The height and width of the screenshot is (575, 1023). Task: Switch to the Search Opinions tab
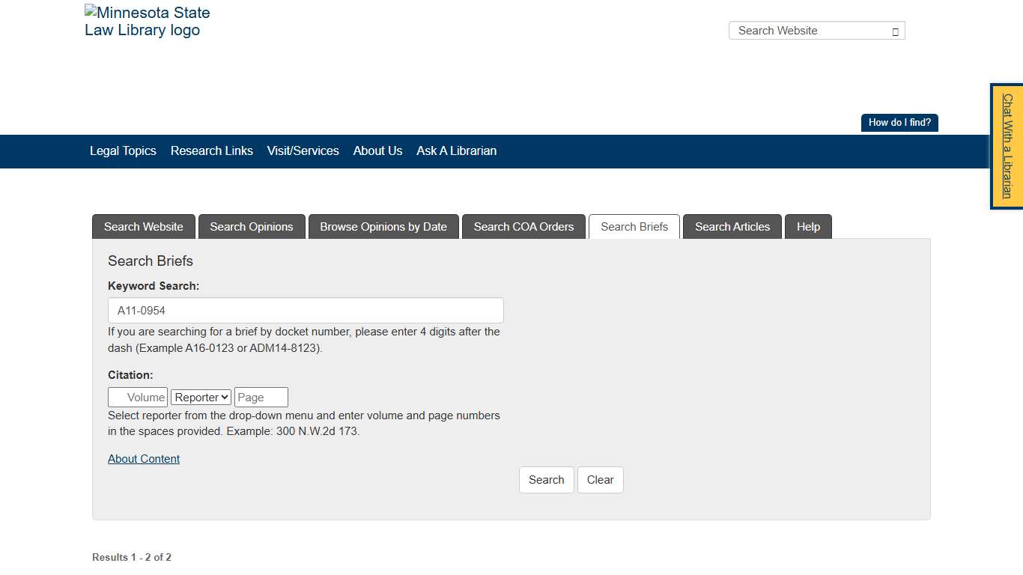coord(252,227)
